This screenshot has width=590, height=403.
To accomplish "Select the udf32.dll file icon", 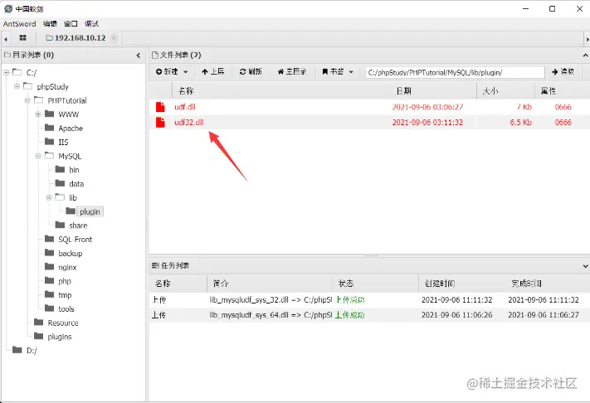I will tap(160, 122).
